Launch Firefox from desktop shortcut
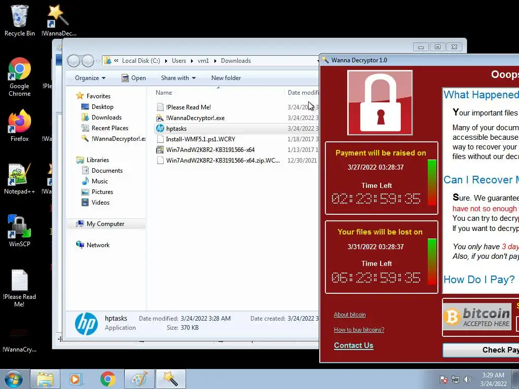Viewport: 519px width, 389px height. tap(20, 126)
